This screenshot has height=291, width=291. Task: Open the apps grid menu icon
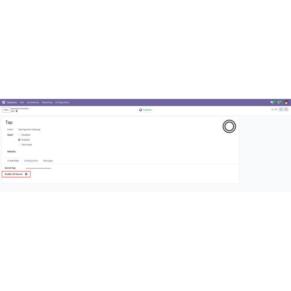point(3,102)
